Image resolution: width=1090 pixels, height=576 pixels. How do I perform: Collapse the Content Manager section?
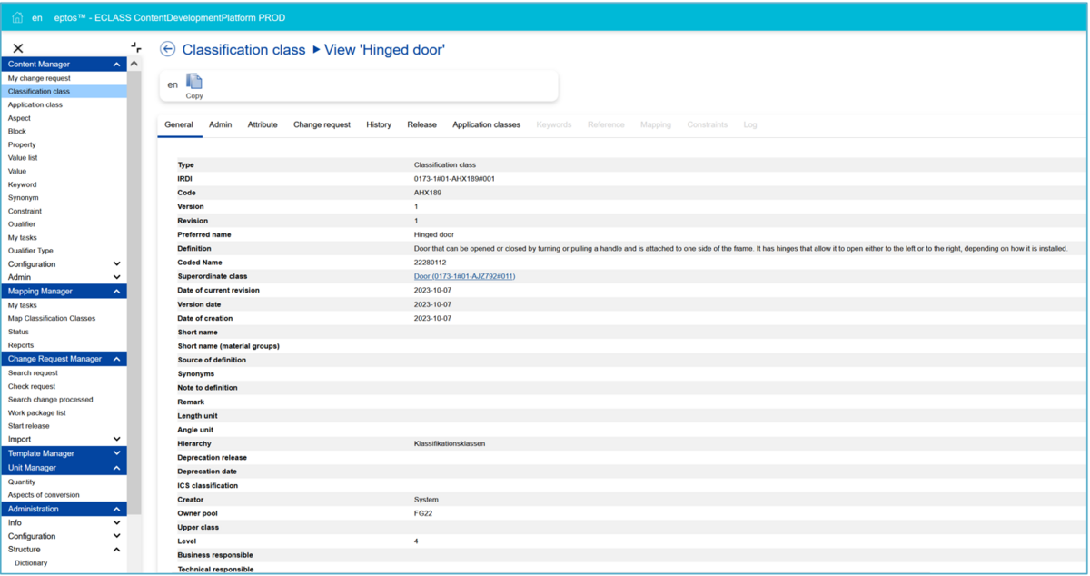tap(116, 65)
